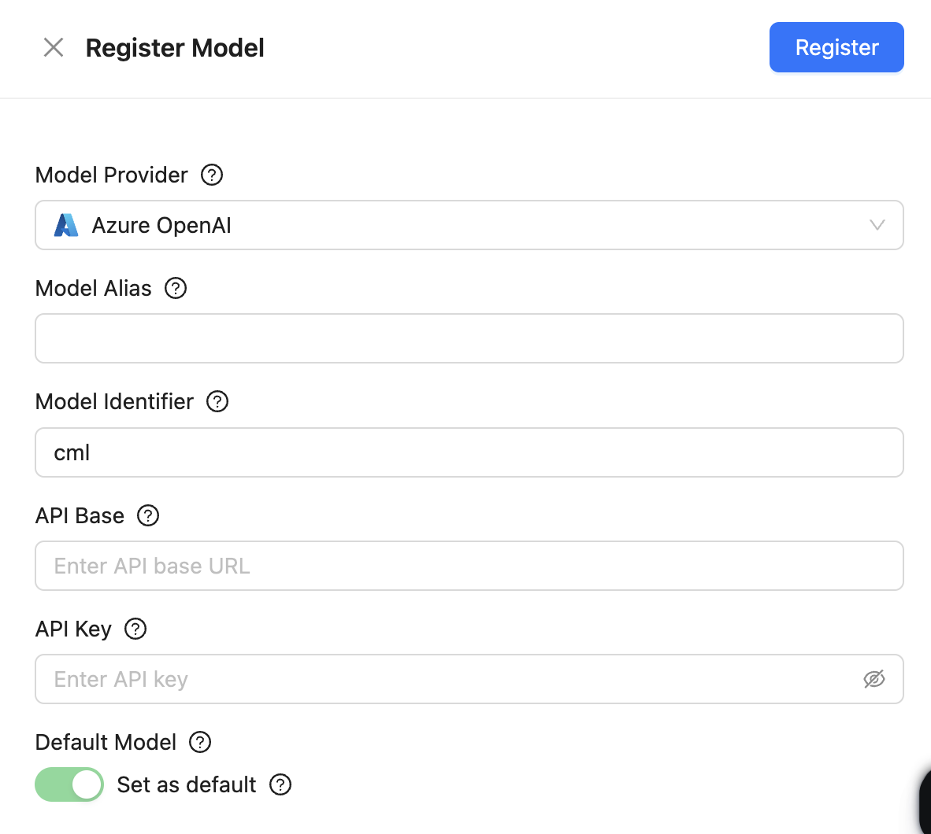This screenshot has height=834, width=931.
Task: Close the Register Model dialog
Action: pos(54,48)
